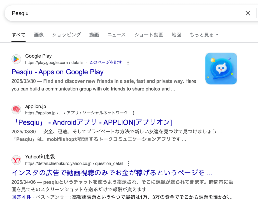Open more options for applion.jp result
Screen dimensions: 258x205
(x=133, y=113)
